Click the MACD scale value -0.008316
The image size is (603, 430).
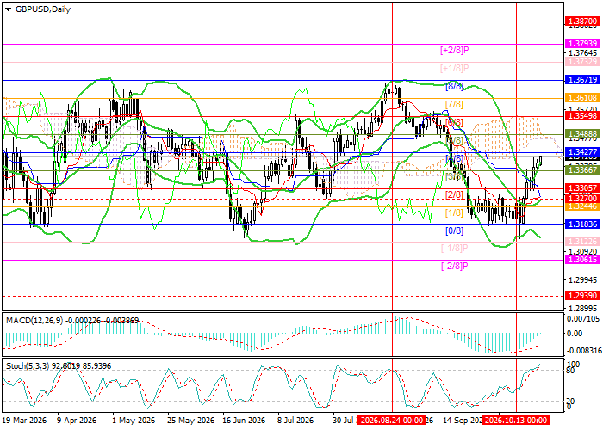click(583, 351)
